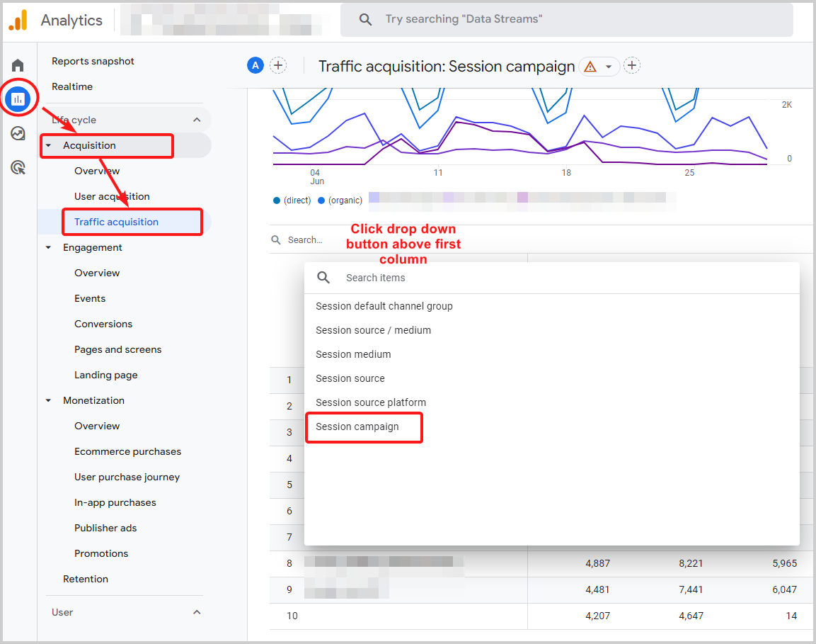816x644 pixels.
Task: Click the table Search... input field
Action: (305, 239)
